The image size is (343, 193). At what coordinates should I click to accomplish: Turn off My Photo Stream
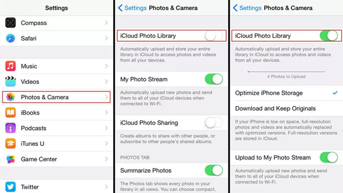tap(214, 79)
